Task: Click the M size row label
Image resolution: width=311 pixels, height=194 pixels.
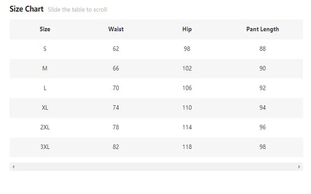Action: [x=45, y=68]
